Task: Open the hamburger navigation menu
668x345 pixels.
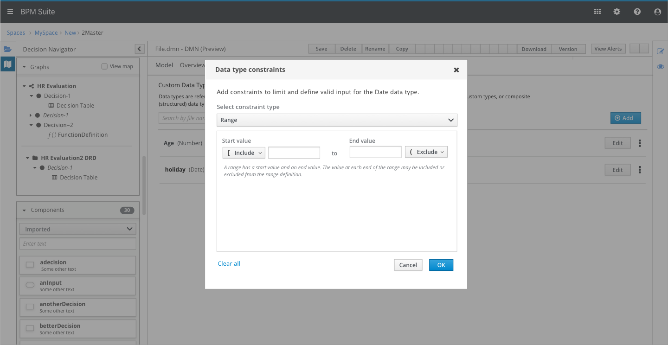Action: tap(10, 12)
